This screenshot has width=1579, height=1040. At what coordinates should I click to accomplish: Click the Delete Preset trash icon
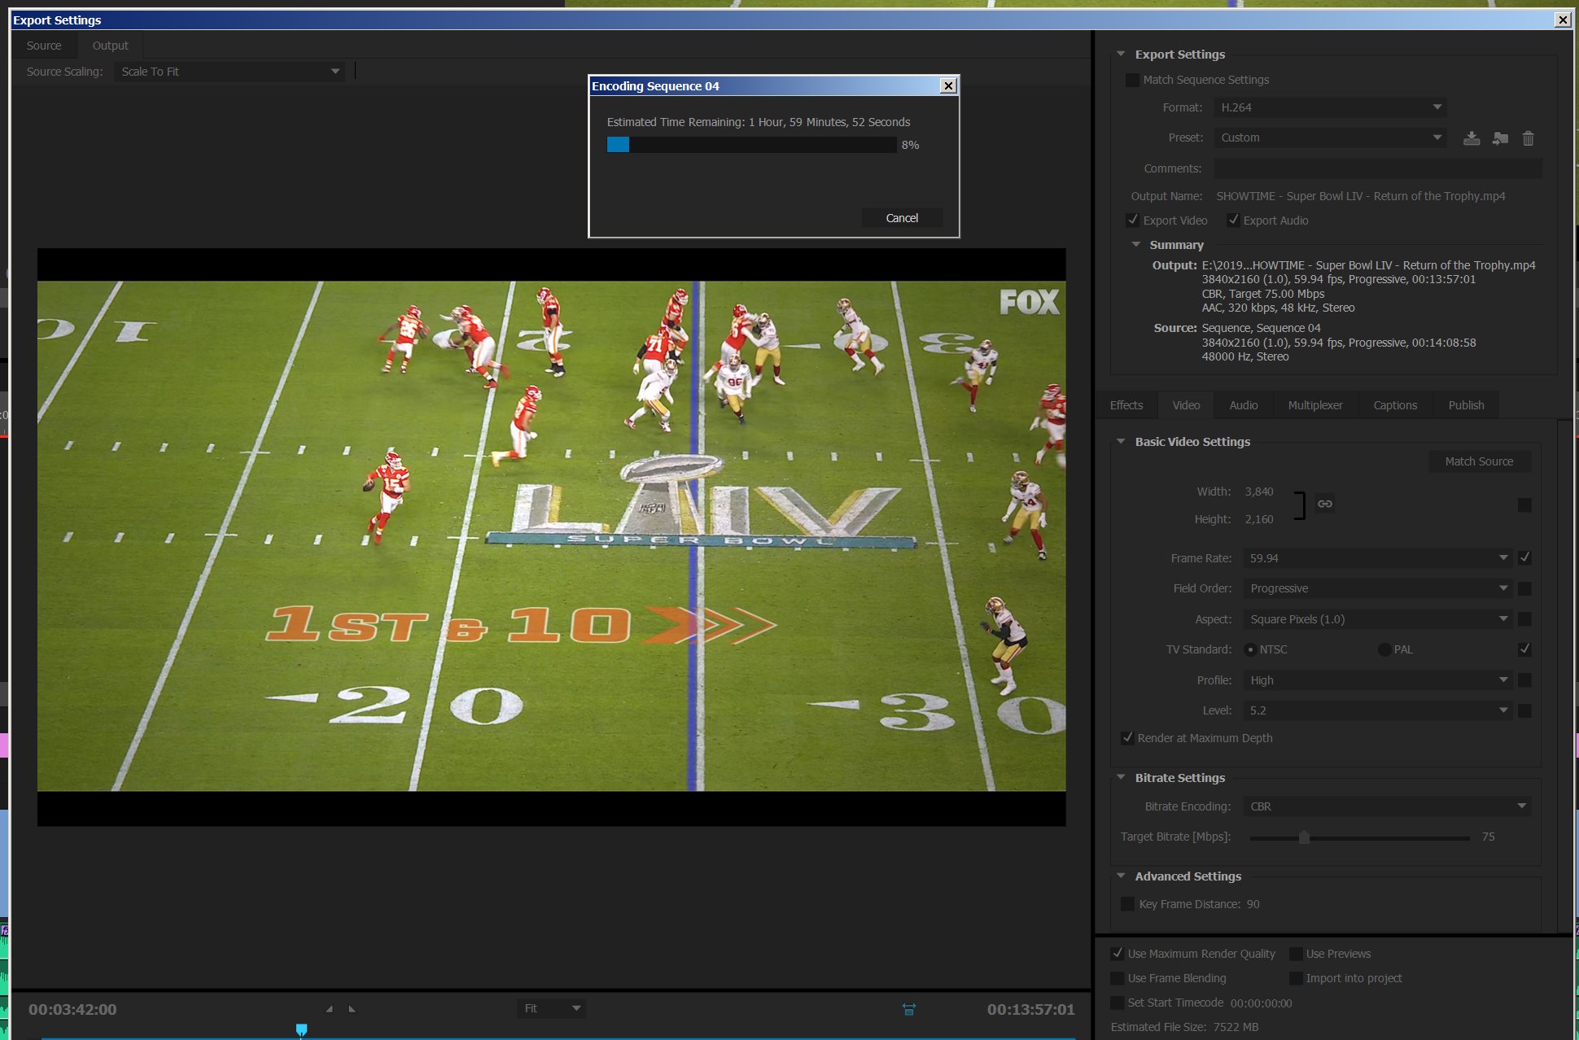[x=1528, y=138]
